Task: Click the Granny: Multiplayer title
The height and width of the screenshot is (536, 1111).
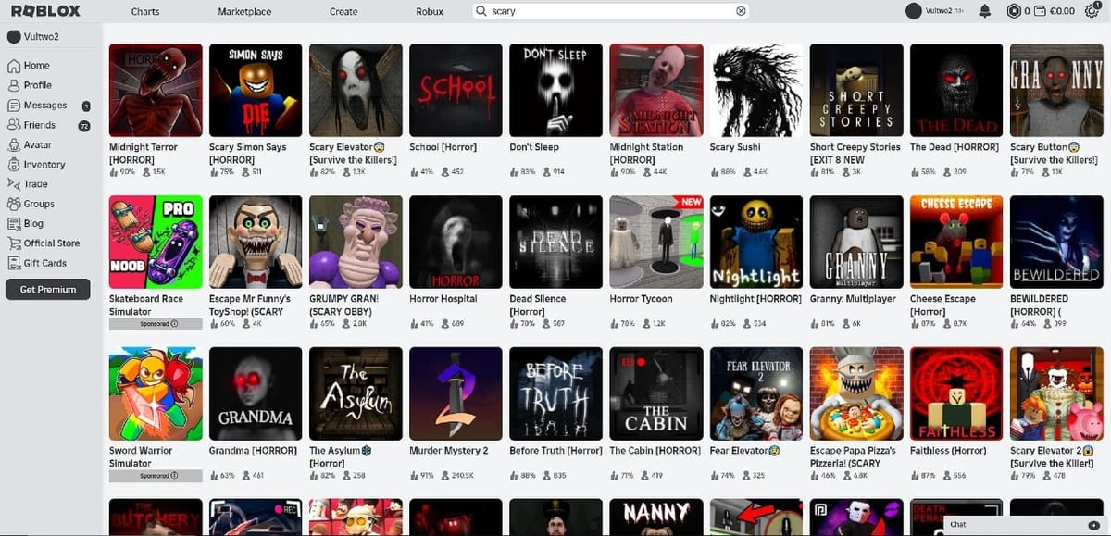Action: point(853,299)
